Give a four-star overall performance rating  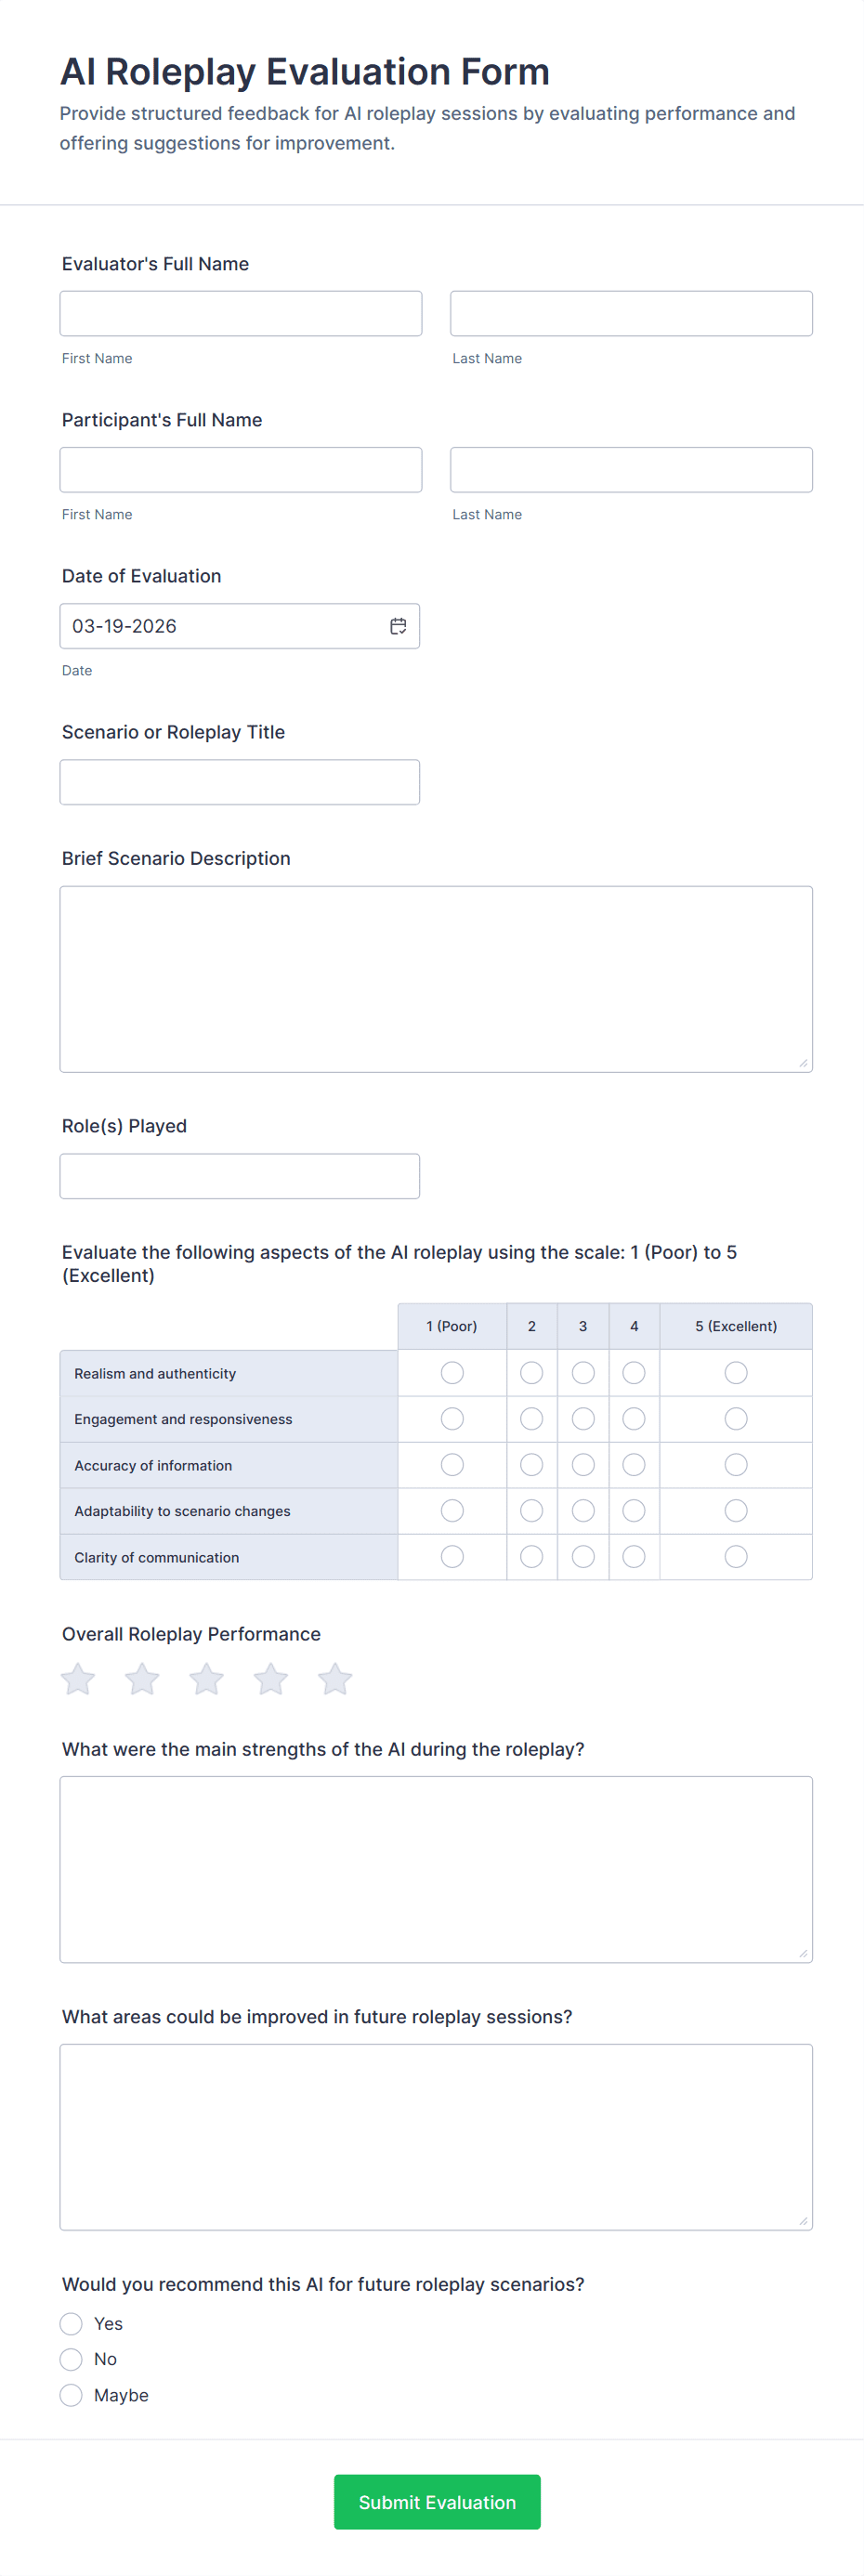pos(270,1679)
